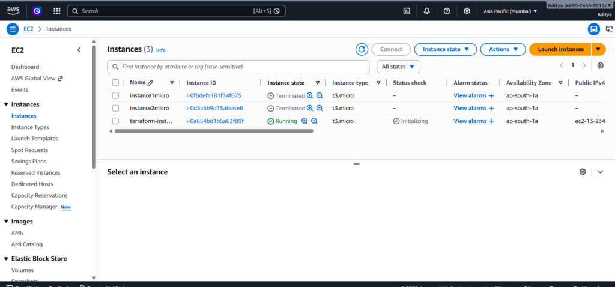The width and height of the screenshot is (615, 287).
Task: Click zoom-in filter icon for Running state
Action: [x=304, y=121]
